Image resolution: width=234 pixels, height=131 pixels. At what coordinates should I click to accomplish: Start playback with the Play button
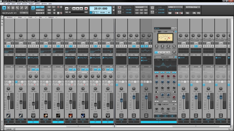(74, 8)
